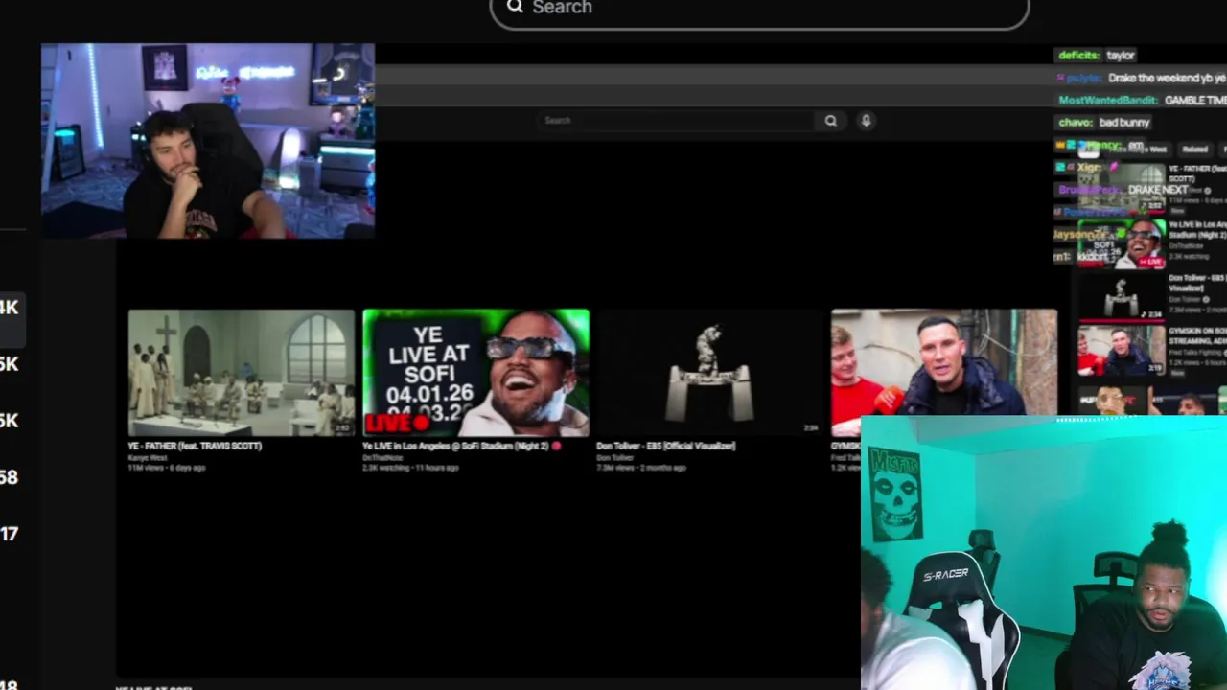This screenshot has height=690, width=1227.
Task: Click the YouTube search magnifier button
Action: coord(830,121)
